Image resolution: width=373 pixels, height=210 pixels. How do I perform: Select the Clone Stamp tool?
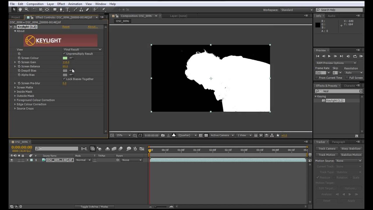(x=81, y=10)
